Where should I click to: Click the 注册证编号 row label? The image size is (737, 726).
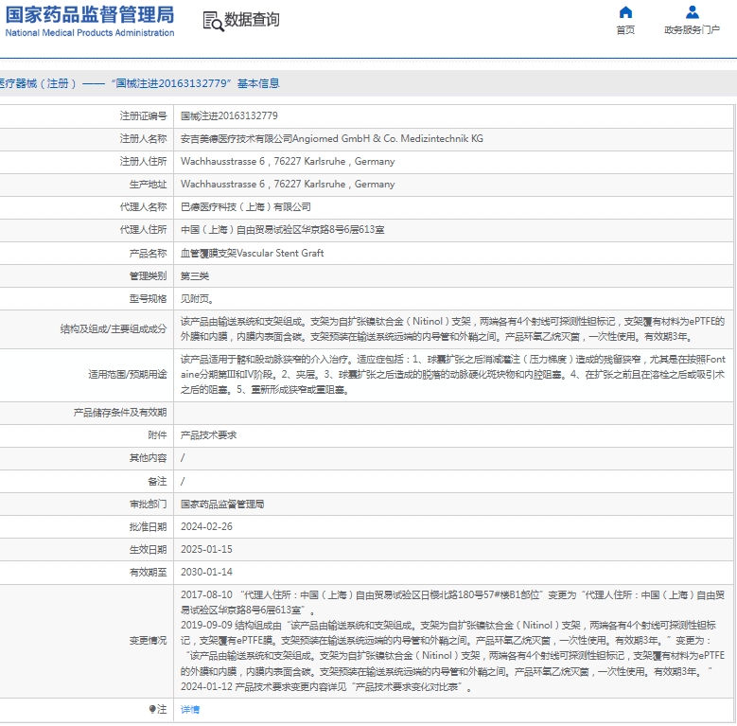144,115
